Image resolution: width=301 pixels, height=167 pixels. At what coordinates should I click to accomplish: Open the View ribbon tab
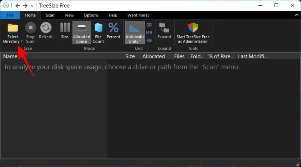coord(69,15)
